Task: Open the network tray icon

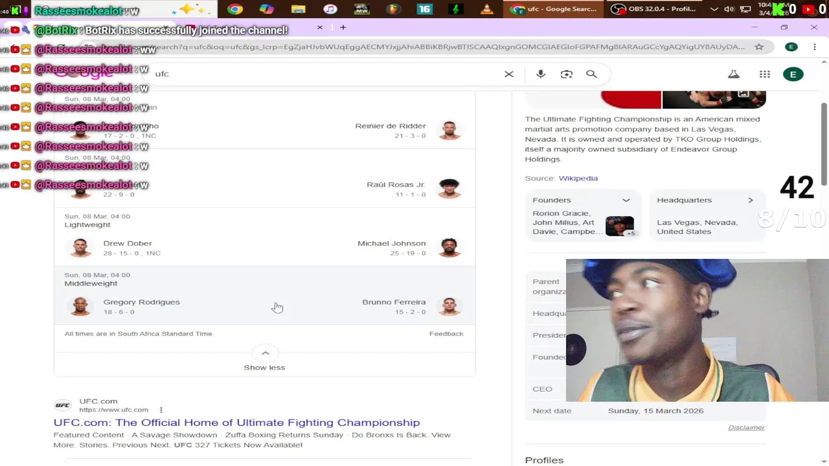Action: tap(745, 9)
